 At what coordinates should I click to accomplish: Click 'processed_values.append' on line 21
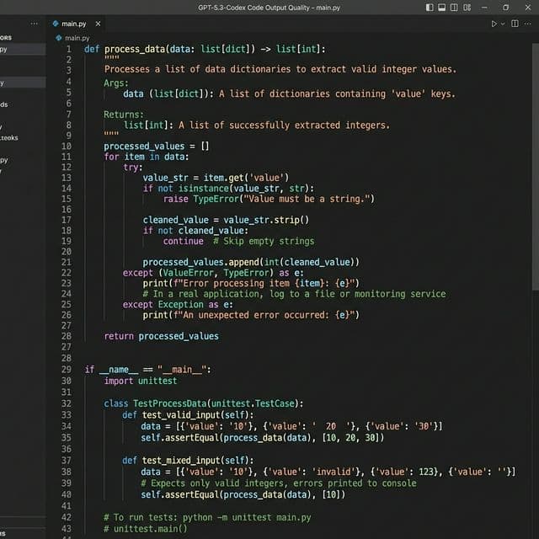click(200, 262)
